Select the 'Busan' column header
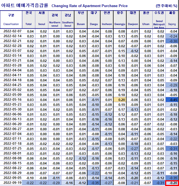Viewport: 179px width, 186px height. click(x=81, y=20)
